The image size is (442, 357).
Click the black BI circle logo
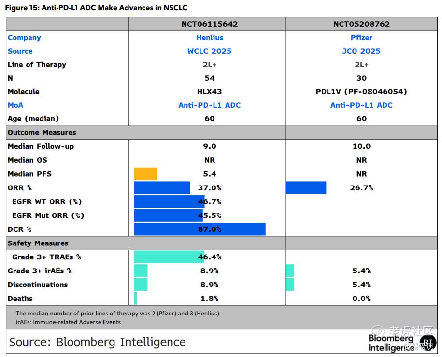pos(427,342)
